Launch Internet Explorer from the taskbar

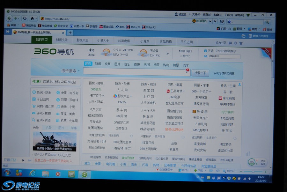click(32, 174)
